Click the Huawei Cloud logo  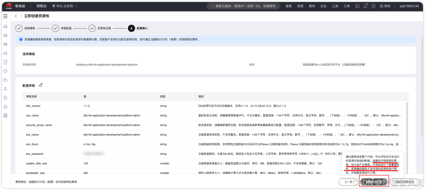pyautogui.click(x=9, y=6)
